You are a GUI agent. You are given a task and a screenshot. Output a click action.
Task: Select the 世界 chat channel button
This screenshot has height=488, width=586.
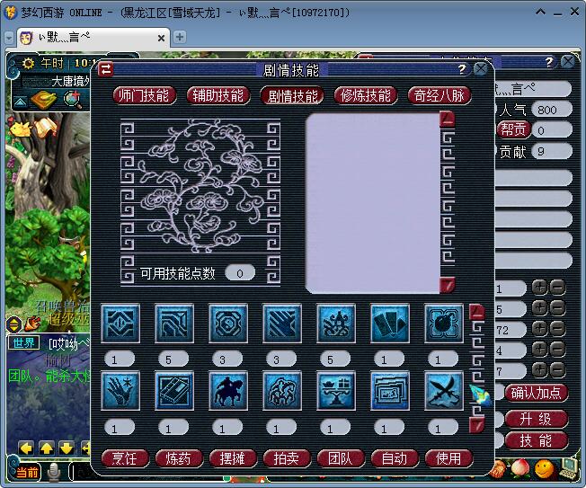(x=23, y=342)
